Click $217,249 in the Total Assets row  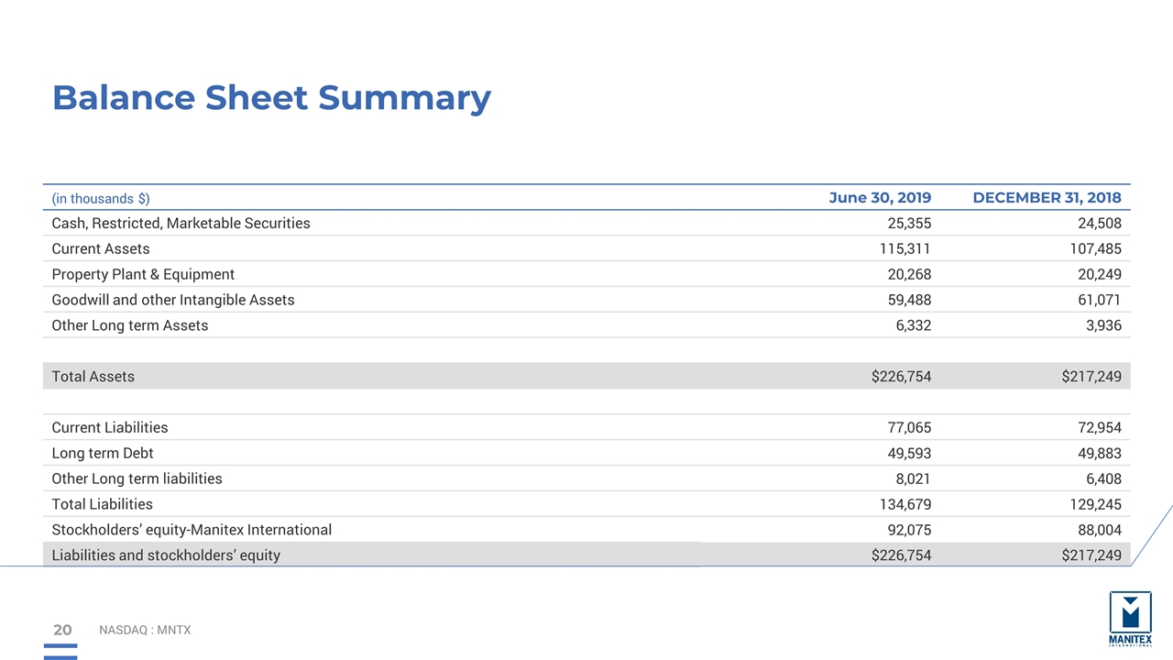1091,377
